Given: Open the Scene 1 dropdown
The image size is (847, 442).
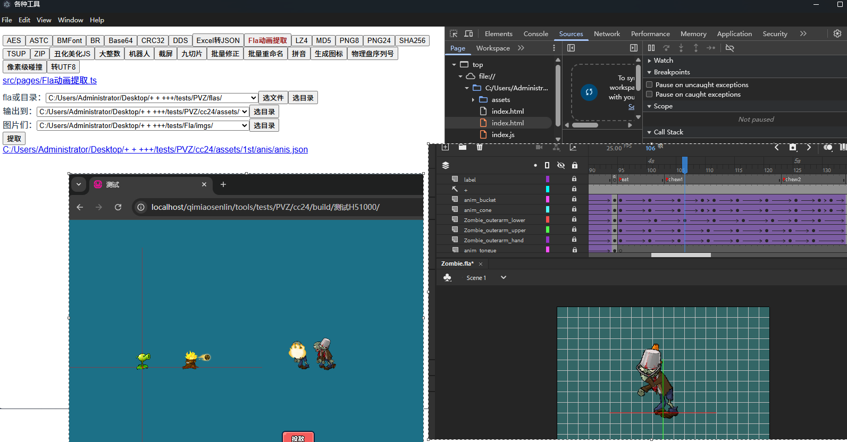Looking at the screenshot, I should pyautogui.click(x=503, y=277).
